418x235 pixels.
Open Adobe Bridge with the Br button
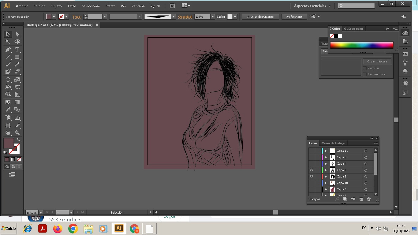[x=172, y=6]
